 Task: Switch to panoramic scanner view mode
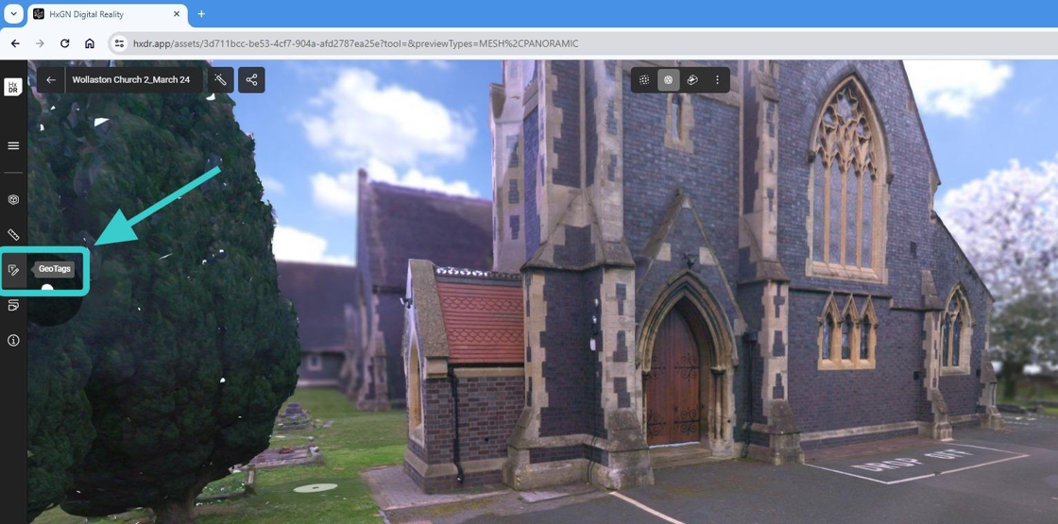(x=692, y=80)
